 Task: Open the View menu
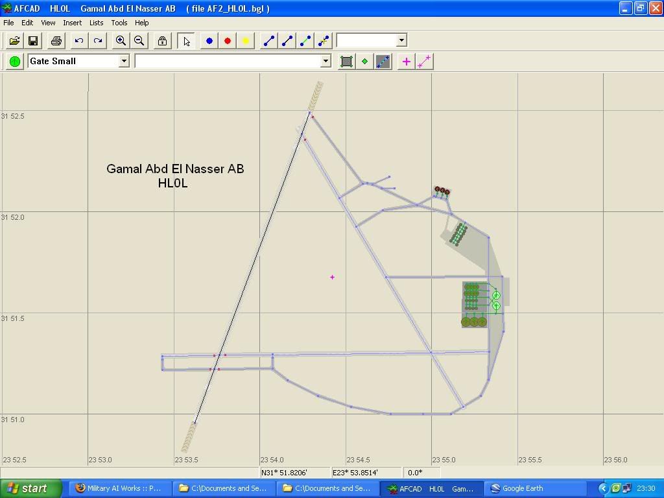pos(48,23)
